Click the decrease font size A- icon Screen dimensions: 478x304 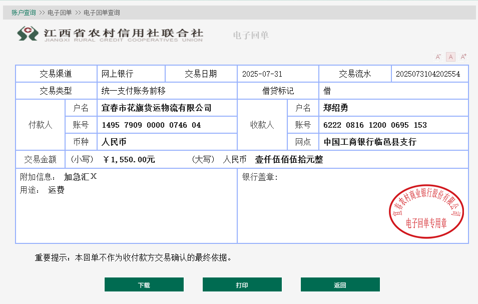pyautogui.click(x=438, y=57)
